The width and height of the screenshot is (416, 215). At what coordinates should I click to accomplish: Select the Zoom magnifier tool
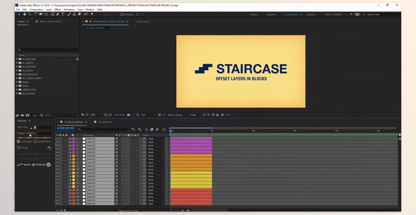[x=29, y=14]
